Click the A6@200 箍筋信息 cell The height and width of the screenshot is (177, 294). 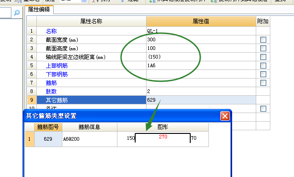coord(90,139)
